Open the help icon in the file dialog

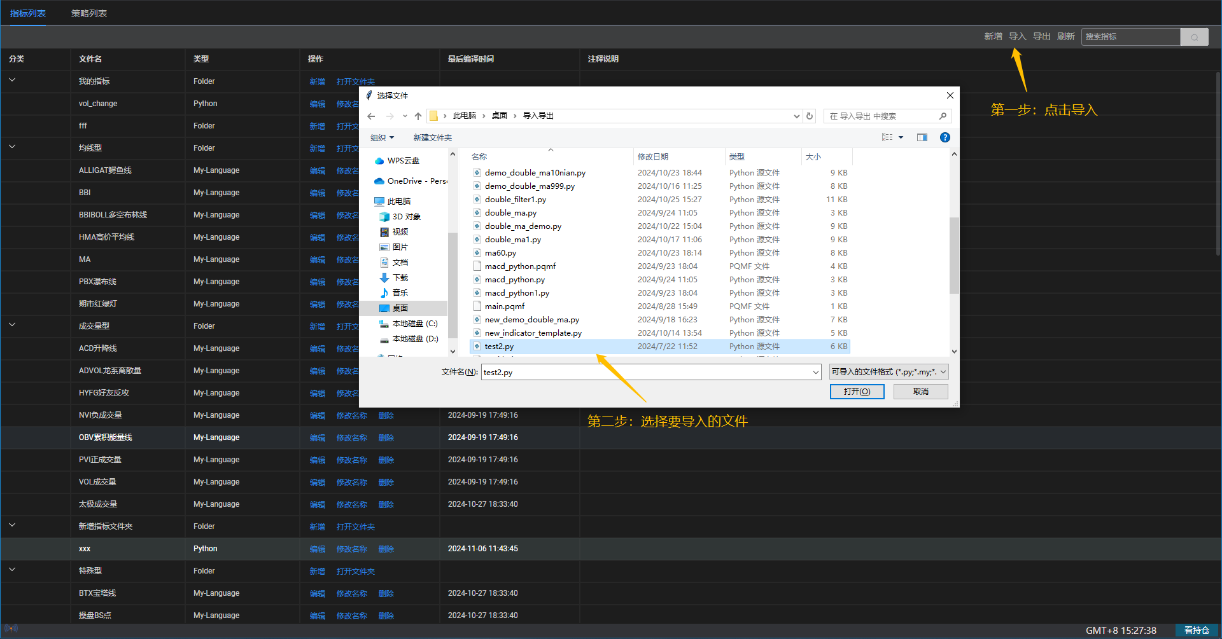(945, 137)
